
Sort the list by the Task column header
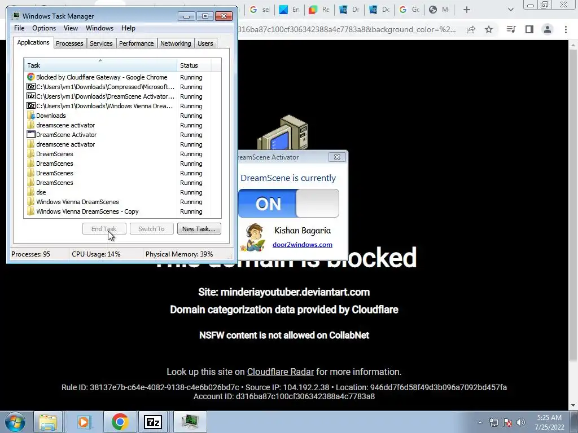100,65
